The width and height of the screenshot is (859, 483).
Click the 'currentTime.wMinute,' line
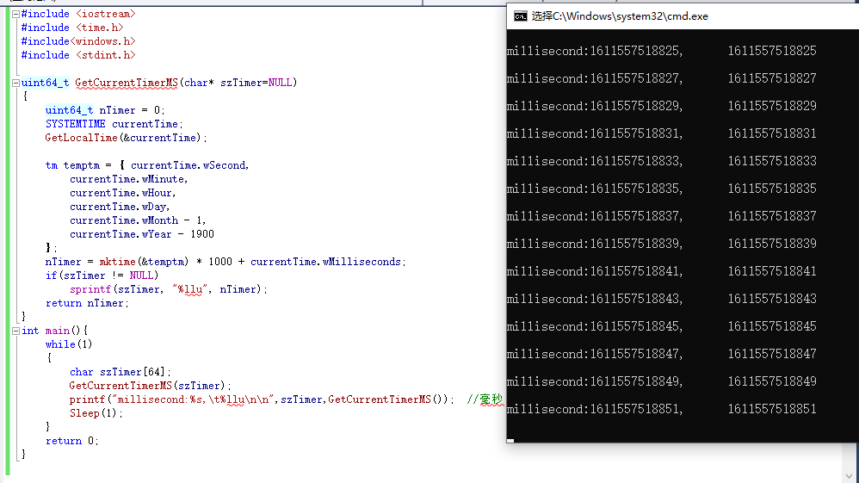129,179
